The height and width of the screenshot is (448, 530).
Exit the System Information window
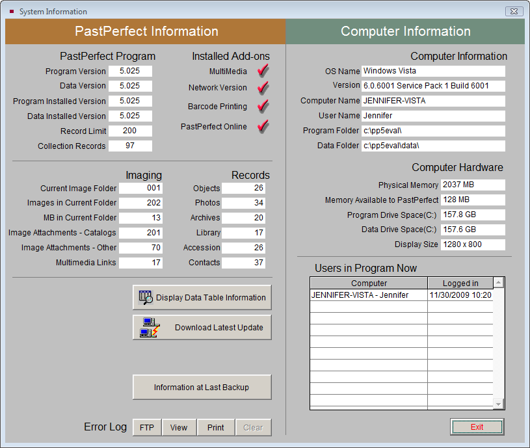(477, 427)
